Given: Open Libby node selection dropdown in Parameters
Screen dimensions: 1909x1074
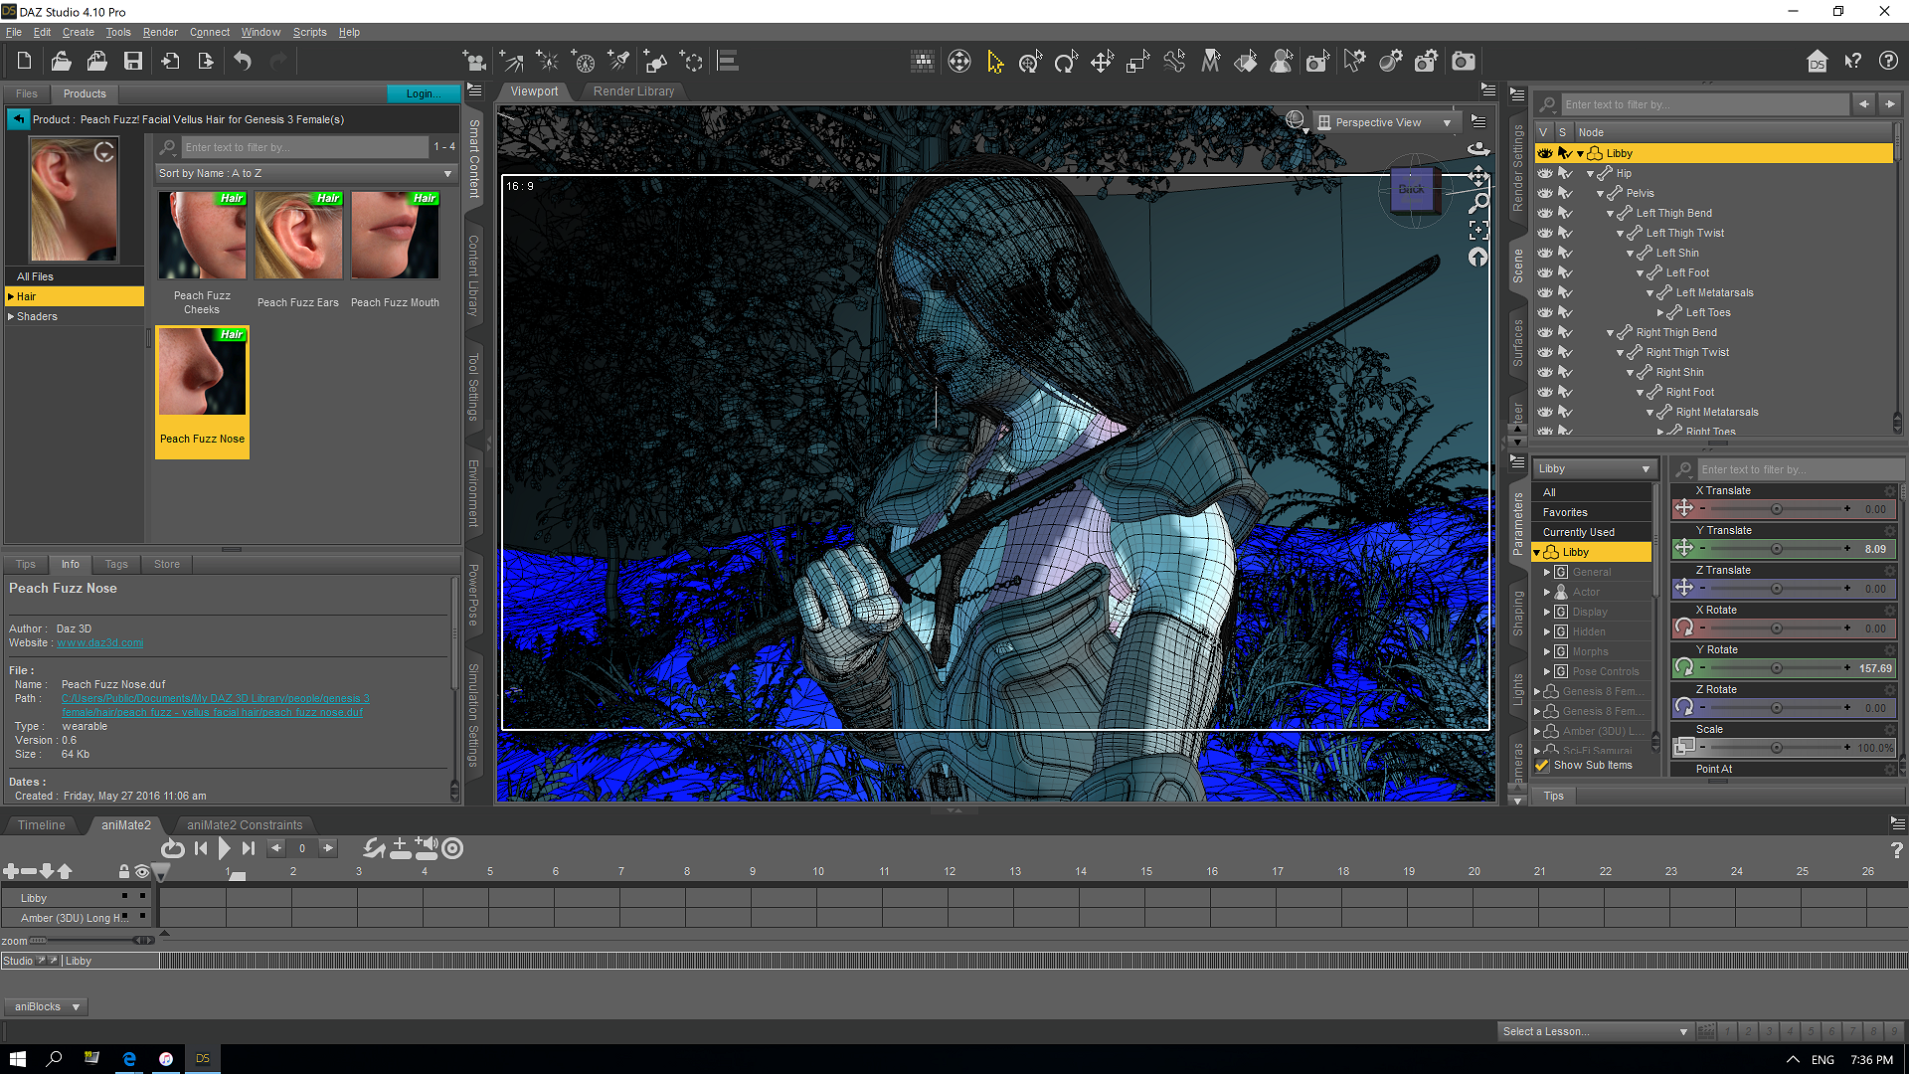Looking at the screenshot, I should (x=1594, y=469).
